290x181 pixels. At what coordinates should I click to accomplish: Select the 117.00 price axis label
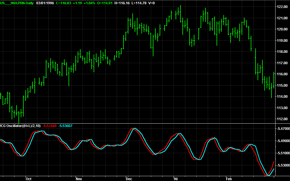click(282, 63)
